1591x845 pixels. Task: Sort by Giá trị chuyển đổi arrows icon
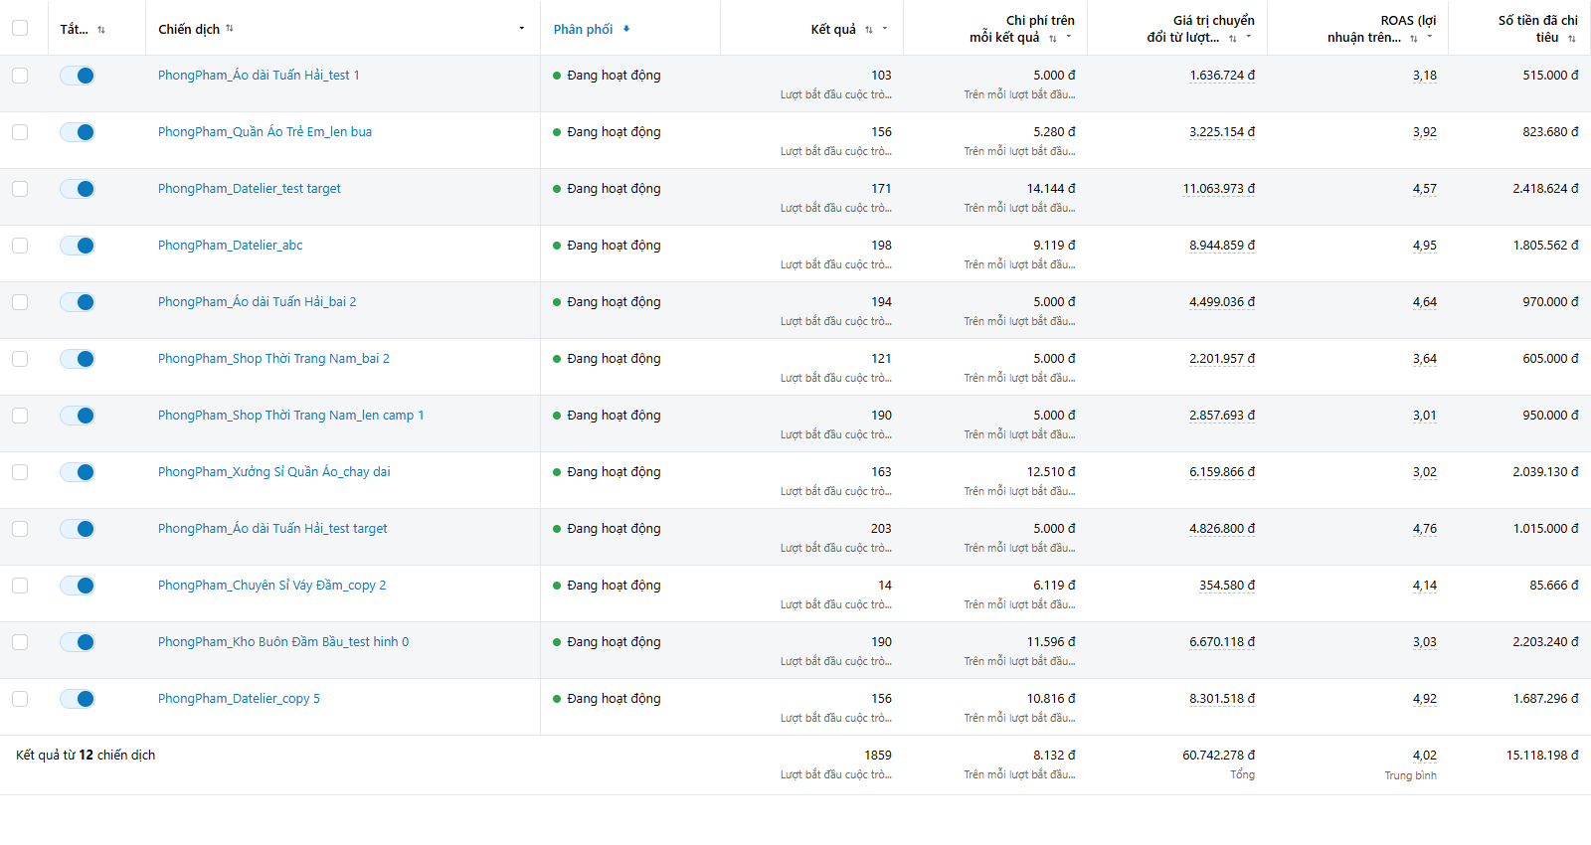[x=1233, y=38]
